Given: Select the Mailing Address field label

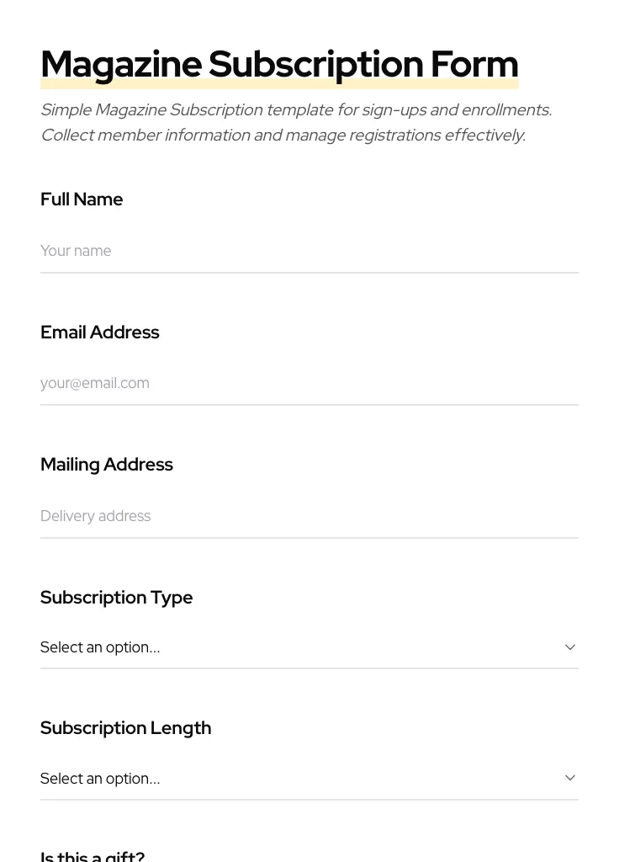Looking at the screenshot, I should (x=107, y=464).
